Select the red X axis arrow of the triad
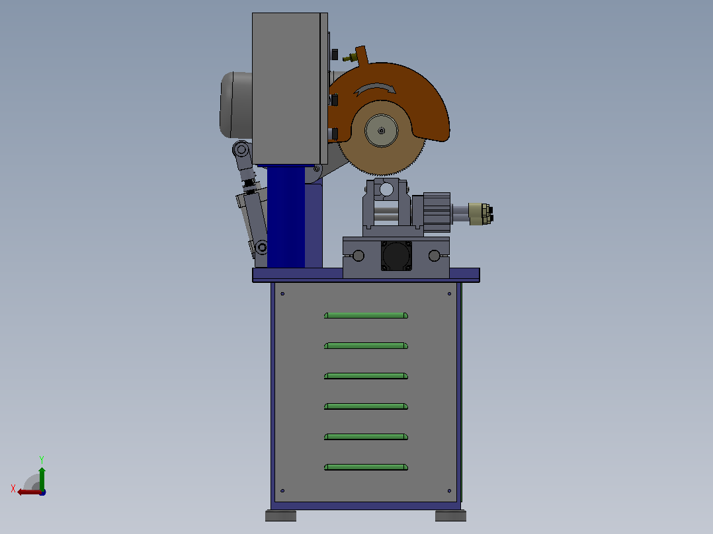 click(28, 492)
